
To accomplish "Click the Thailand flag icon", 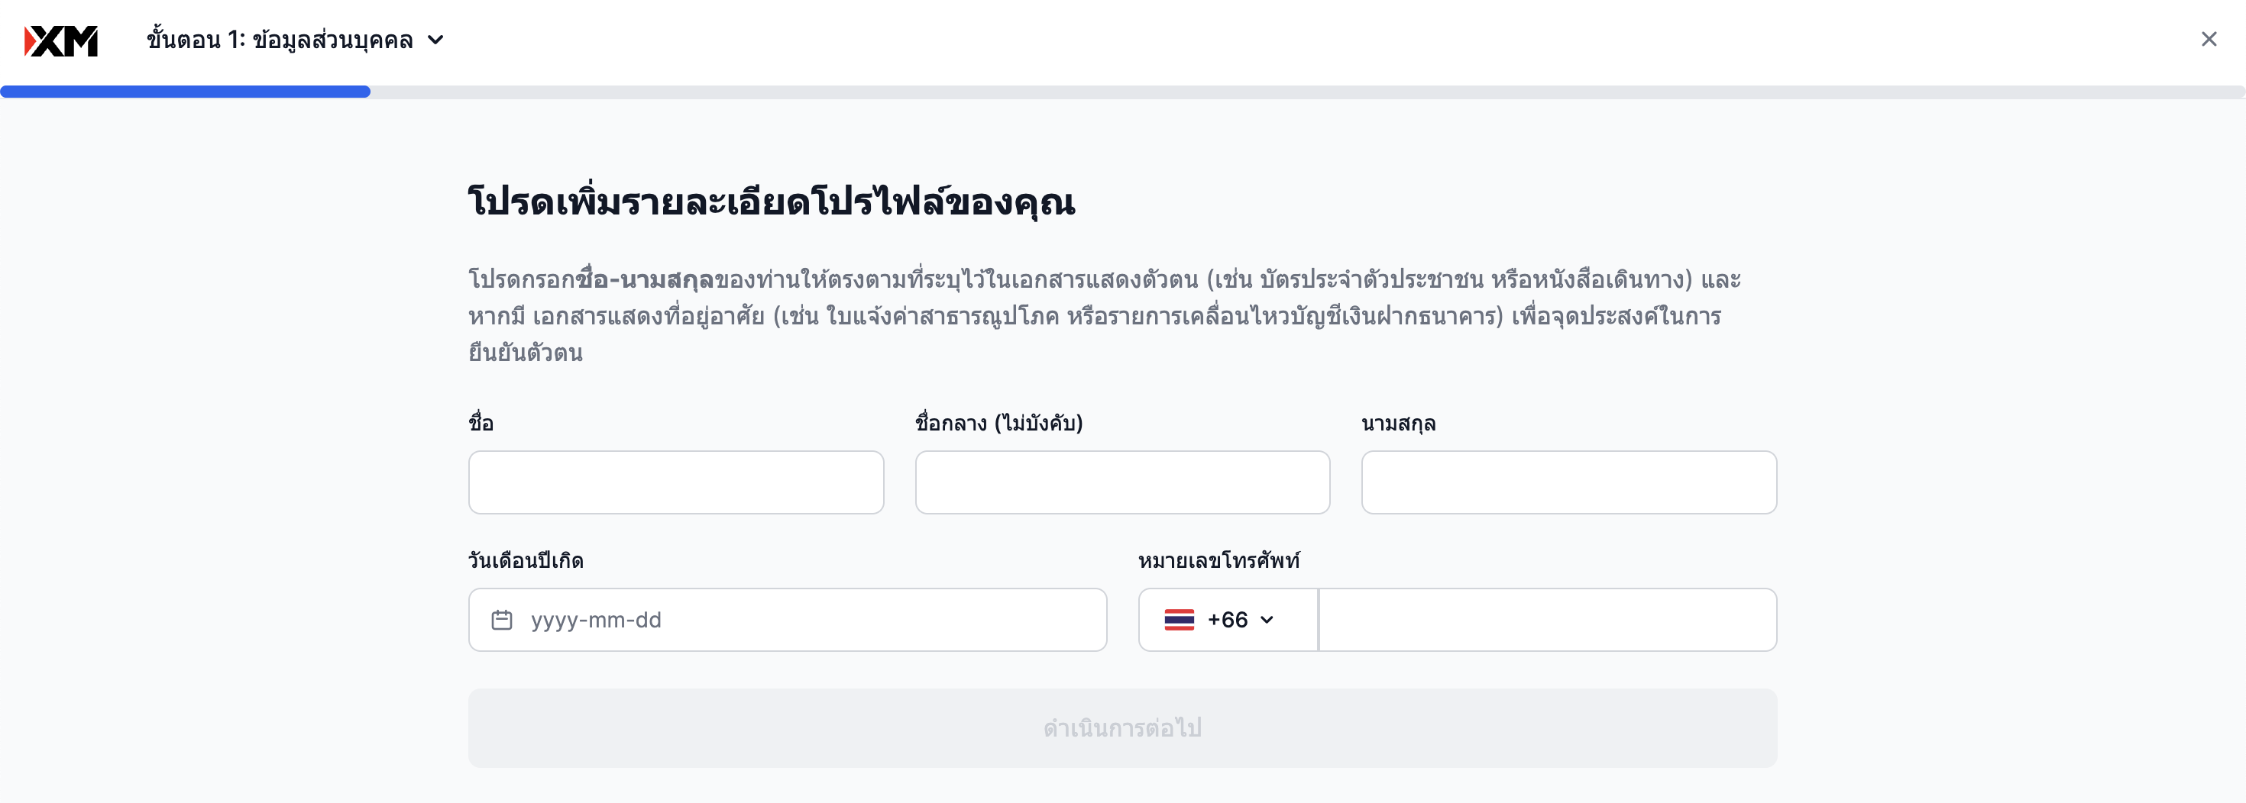I will 1179,620.
